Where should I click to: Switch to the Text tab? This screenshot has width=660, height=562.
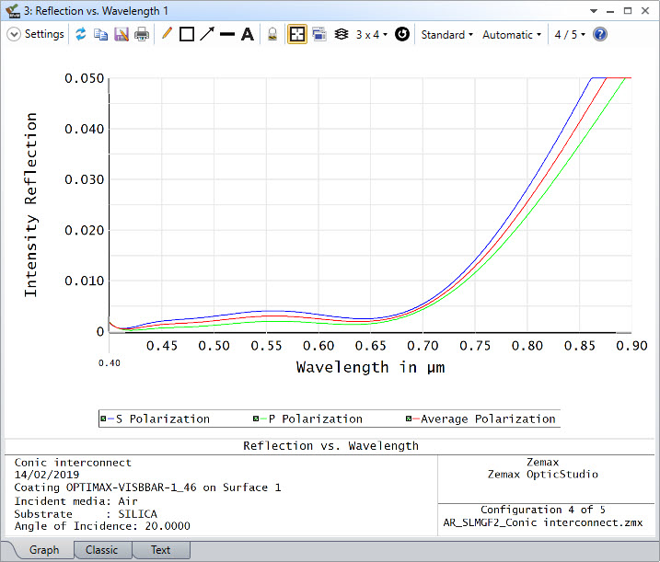(160, 550)
